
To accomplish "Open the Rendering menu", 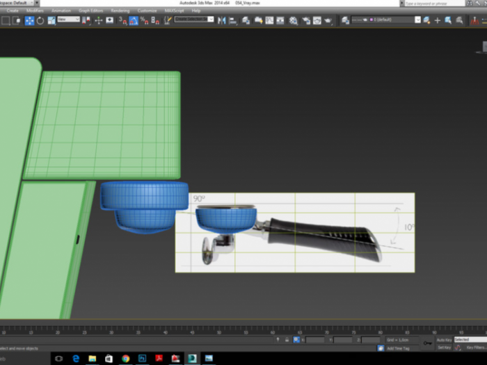I will (x=120, y=10).
